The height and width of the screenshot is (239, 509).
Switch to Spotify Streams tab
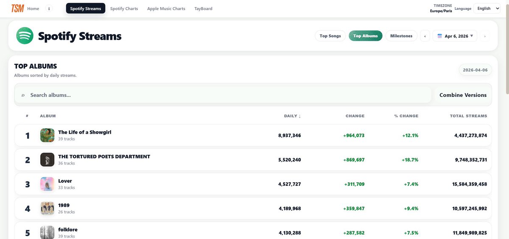(x=86, y=8)
